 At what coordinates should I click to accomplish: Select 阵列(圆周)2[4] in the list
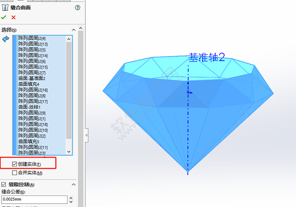[x=32, y=38]
